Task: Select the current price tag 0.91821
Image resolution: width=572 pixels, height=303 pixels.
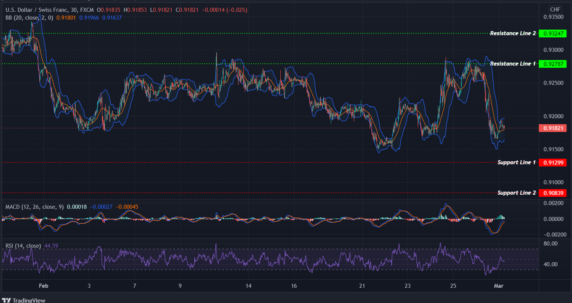Action: click(553, 128)
